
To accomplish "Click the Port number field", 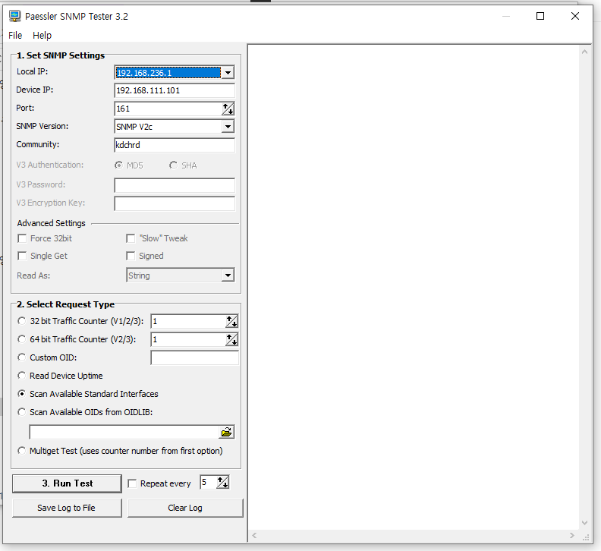I will click(x=168, y=109).
